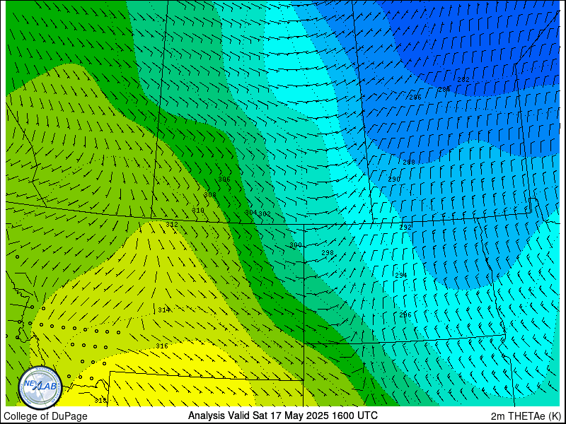Select the 288 contour value
This screenshot has height=424, width=566.
409,163
